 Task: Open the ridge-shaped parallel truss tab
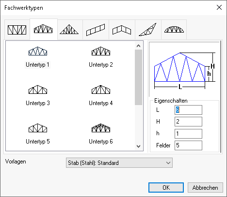[x=122, y=30]
